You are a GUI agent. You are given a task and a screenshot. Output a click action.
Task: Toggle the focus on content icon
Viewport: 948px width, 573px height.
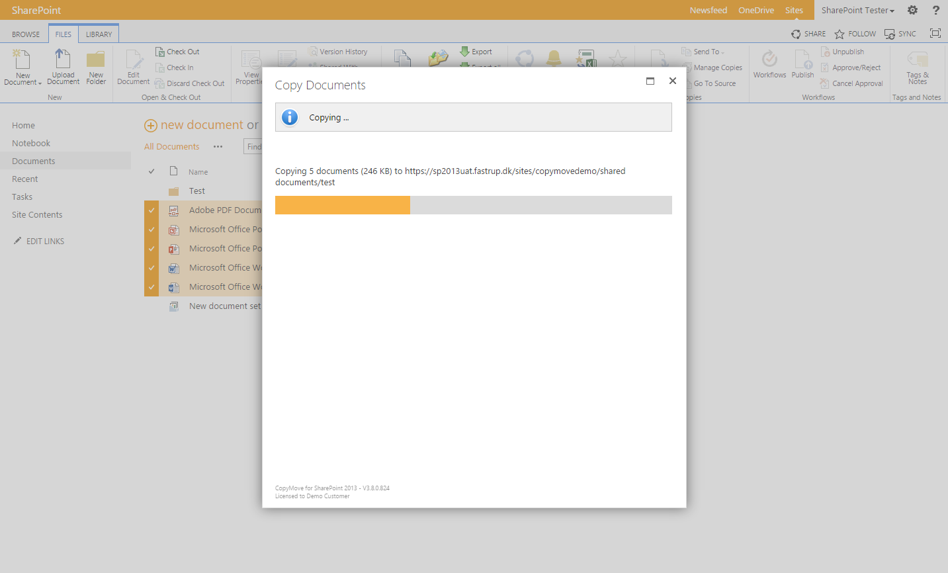click(935, 33)
